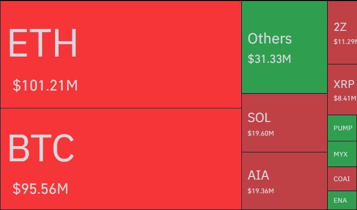
Task: Click the $19.36M value under AIA
Action: pyautogui.click(x=261, y=191)
